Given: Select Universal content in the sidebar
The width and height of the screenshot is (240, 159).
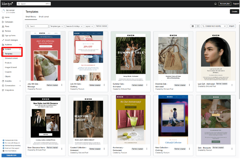Looking at the screenshot, I should 11,58.
